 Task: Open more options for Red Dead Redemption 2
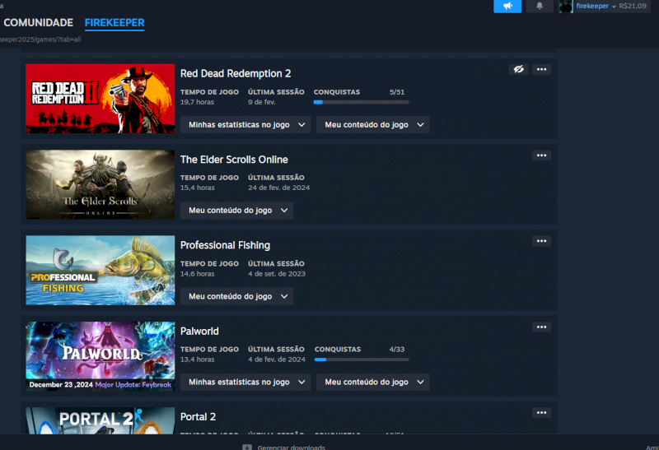541,69
